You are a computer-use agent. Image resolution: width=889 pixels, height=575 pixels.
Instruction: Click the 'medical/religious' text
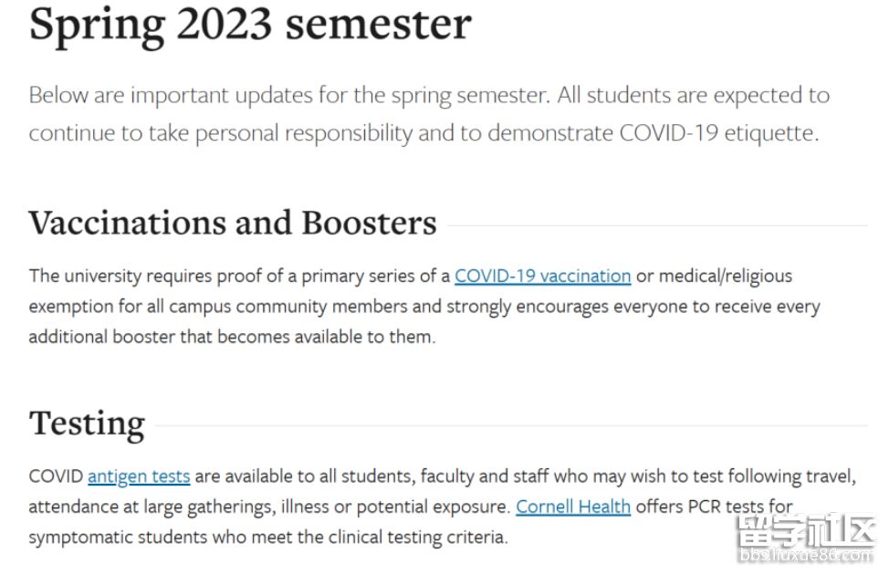[726, 277]
